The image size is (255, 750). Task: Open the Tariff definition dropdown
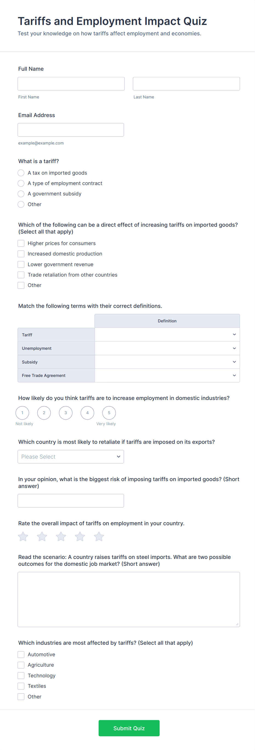(x=167, y=334)
